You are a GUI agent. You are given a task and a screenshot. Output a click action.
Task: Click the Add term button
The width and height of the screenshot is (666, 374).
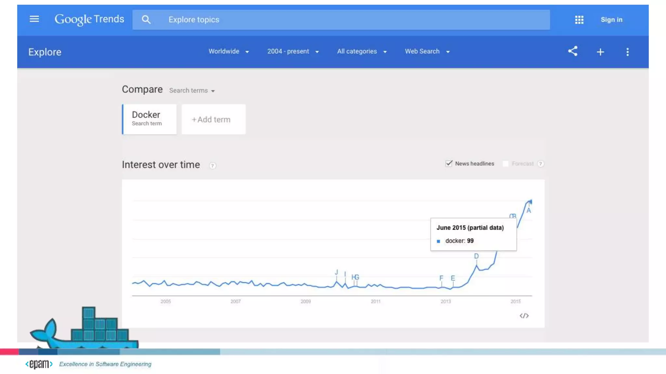coord(213,119)
